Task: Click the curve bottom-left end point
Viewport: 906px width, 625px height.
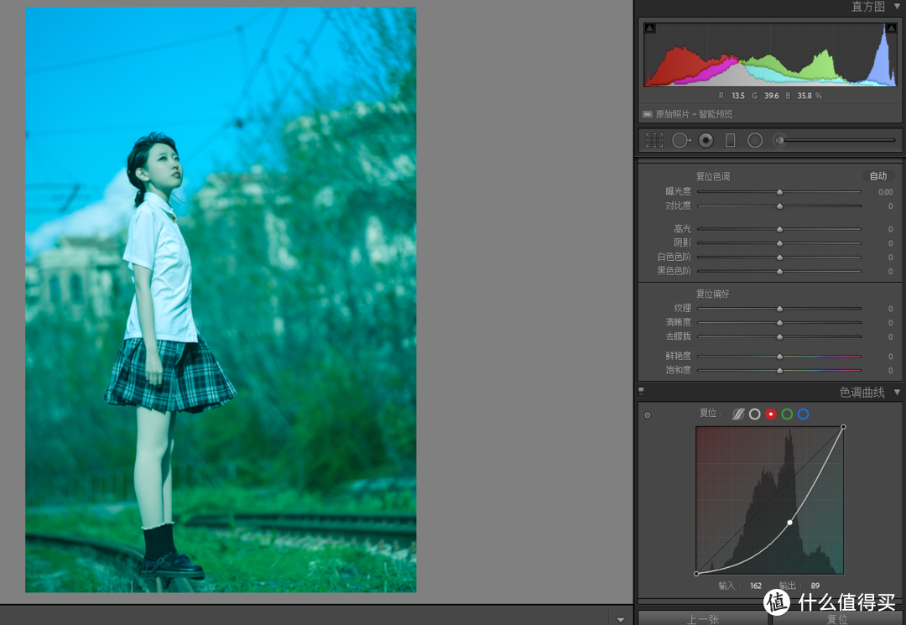Action: click(x=696, y=574)
